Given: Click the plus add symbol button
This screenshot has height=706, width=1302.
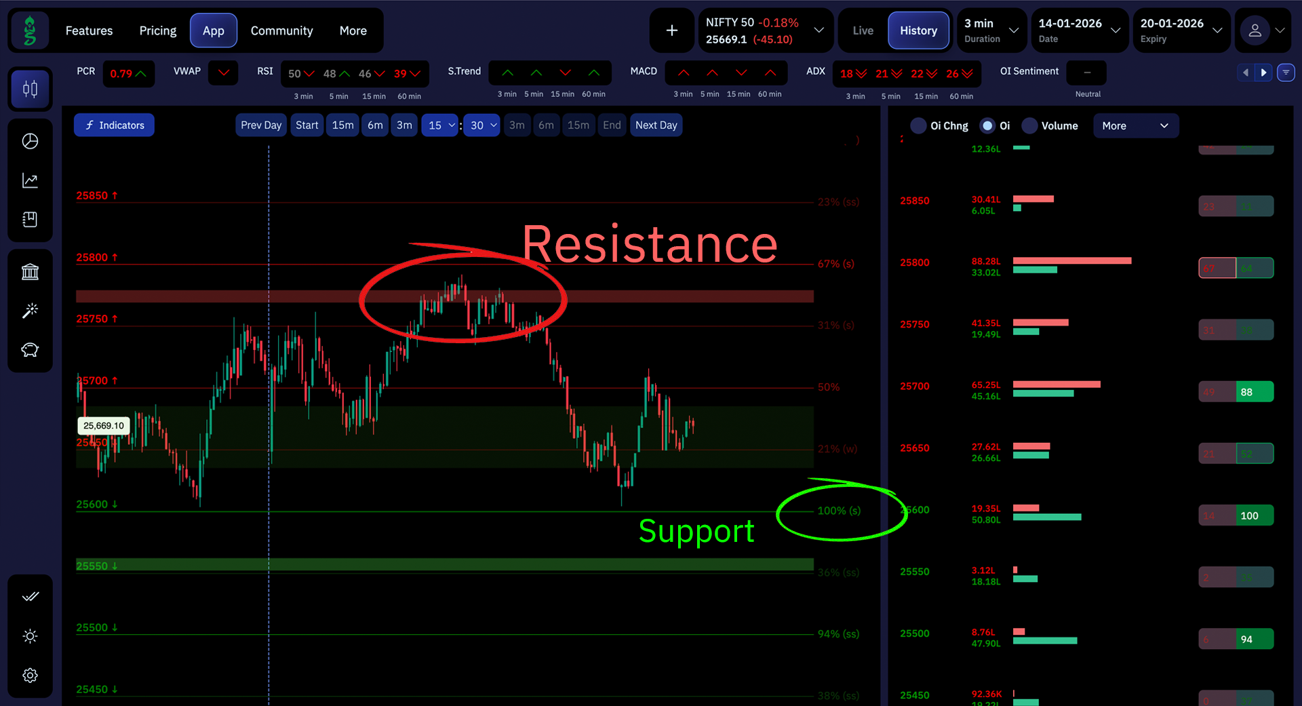Looking at the screenshot, I should (671, 31).
